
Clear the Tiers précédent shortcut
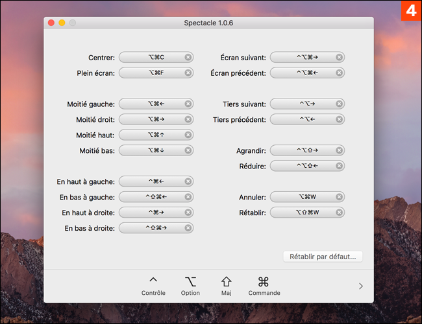(340, 119)
